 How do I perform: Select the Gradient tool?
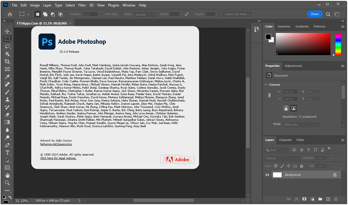pyautogui.click(x=7, y=122)
